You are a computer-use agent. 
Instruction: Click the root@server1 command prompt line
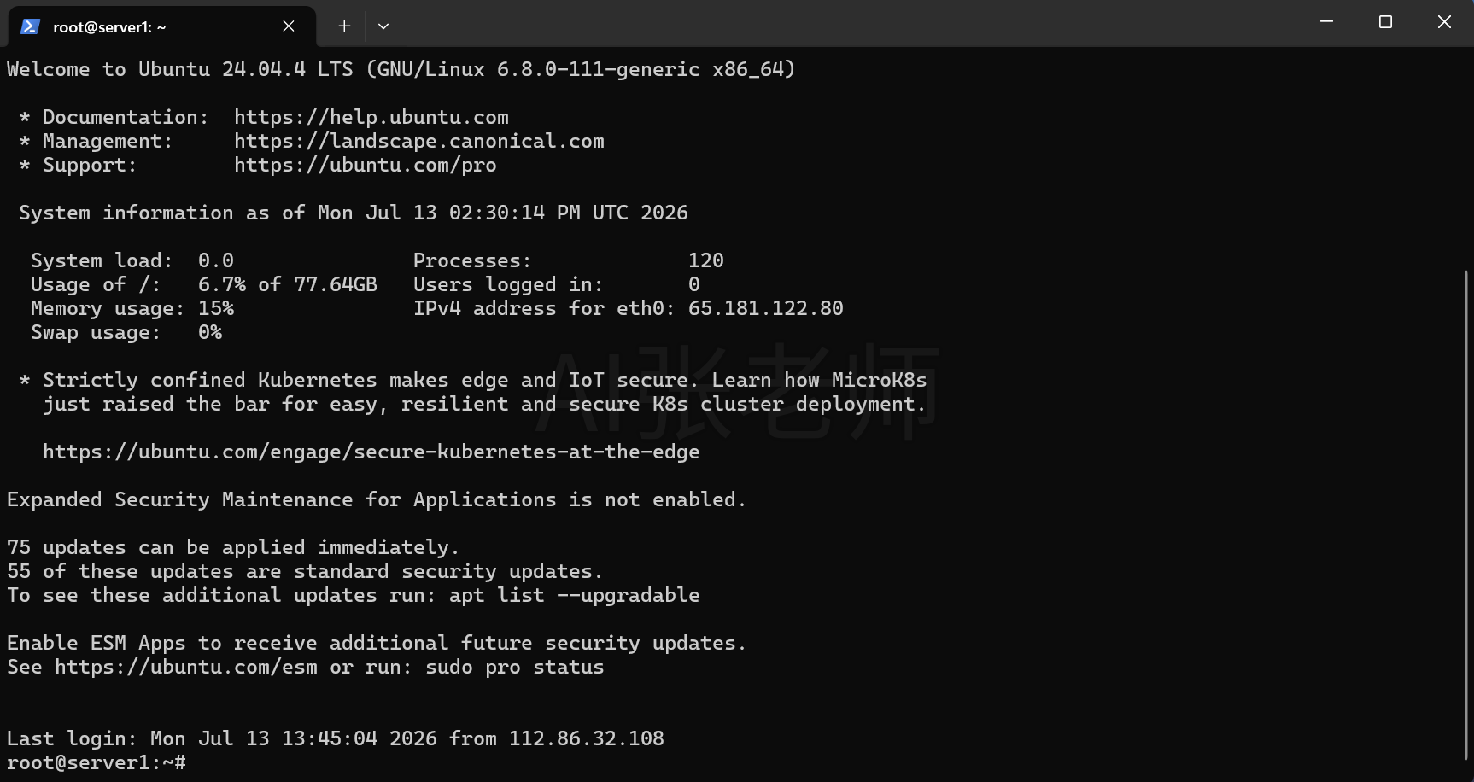(x=97, y=762)
